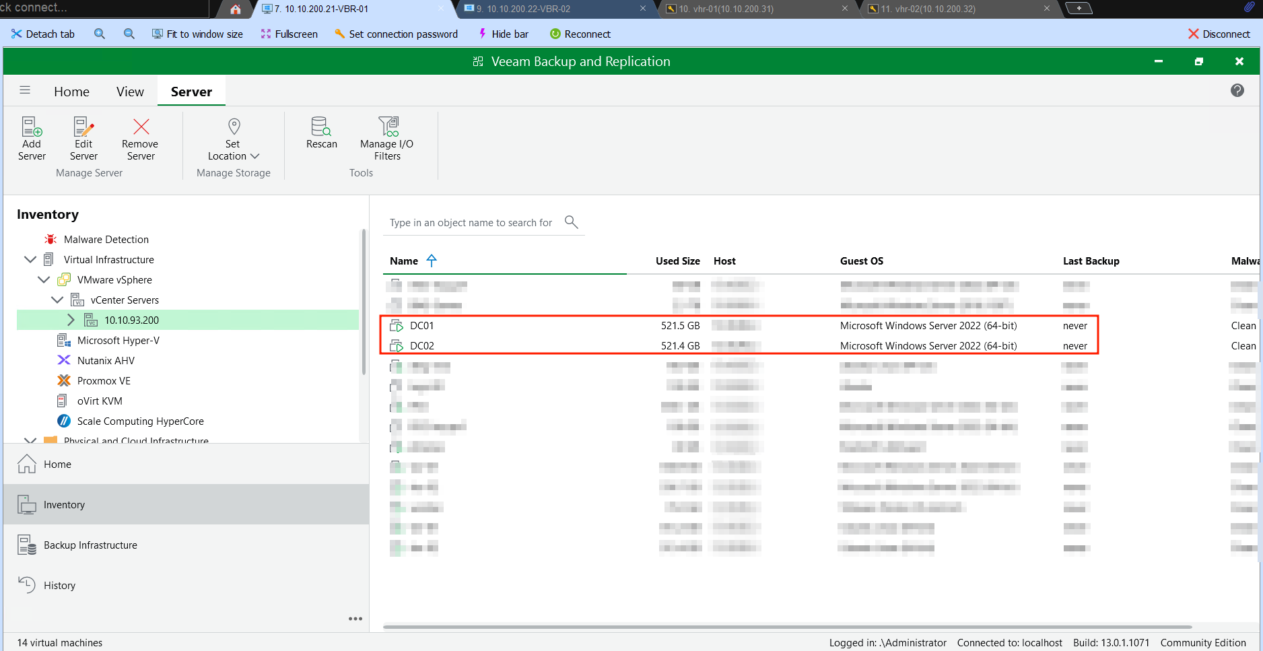This screenshot has height=651, width=1263.
Task: Click the 521.4 GB used size cell
Action: tap(680, 346)
